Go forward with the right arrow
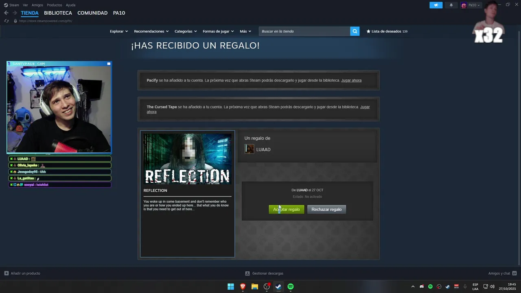 (15, 13)
